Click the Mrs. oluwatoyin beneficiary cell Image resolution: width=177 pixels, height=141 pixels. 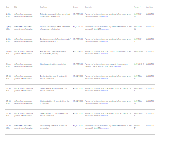click(53, 64)
